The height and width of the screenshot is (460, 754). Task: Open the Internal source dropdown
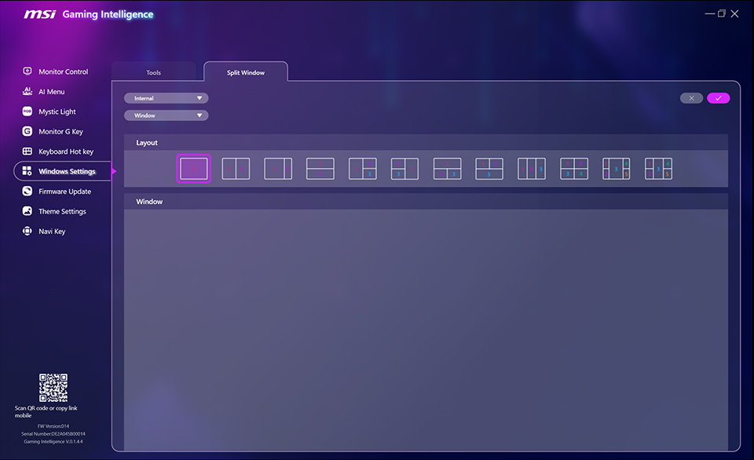point(166,97)
